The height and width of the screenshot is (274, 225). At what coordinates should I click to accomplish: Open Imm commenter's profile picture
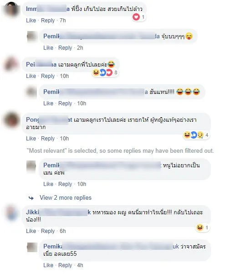[11, 9]
